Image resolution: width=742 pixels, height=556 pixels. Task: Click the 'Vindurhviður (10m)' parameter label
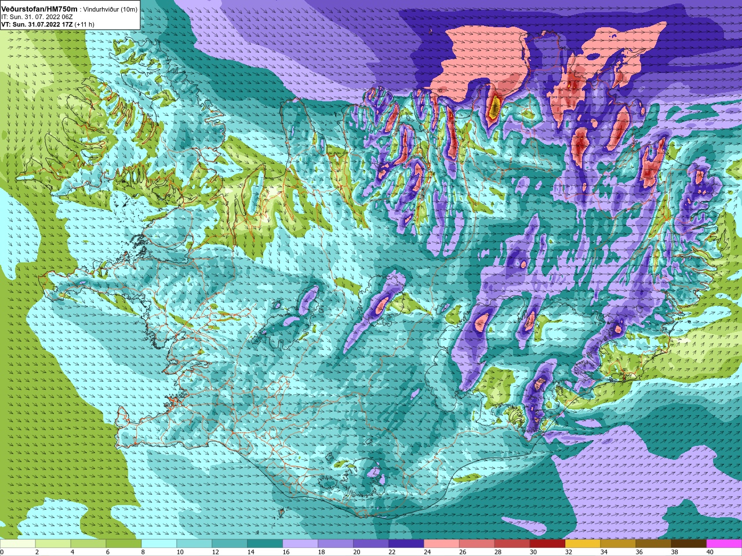[111, 10]
